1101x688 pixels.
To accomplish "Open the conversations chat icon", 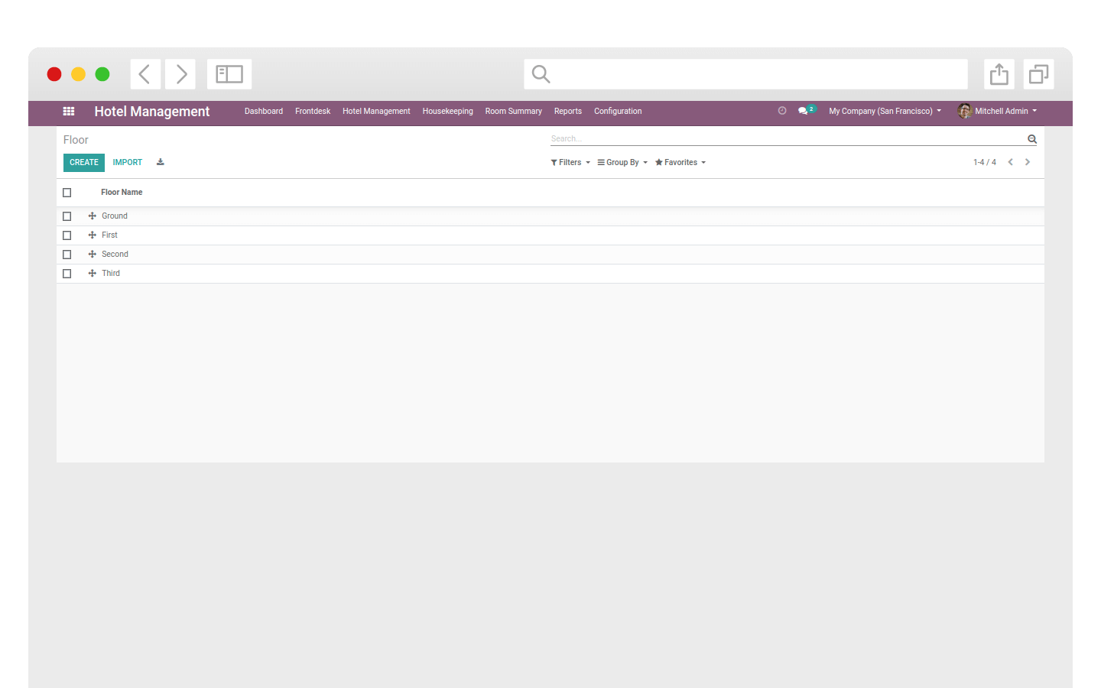I will (x=803, y=111).
